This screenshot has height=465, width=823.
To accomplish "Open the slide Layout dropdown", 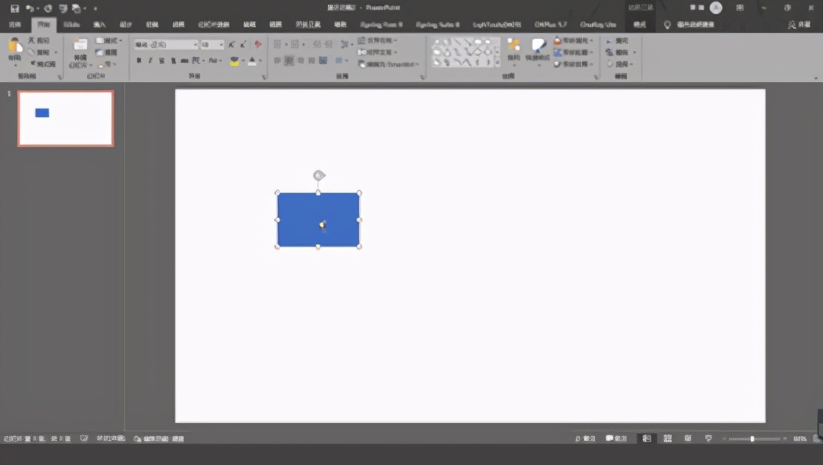I will (x=109, y=41).
